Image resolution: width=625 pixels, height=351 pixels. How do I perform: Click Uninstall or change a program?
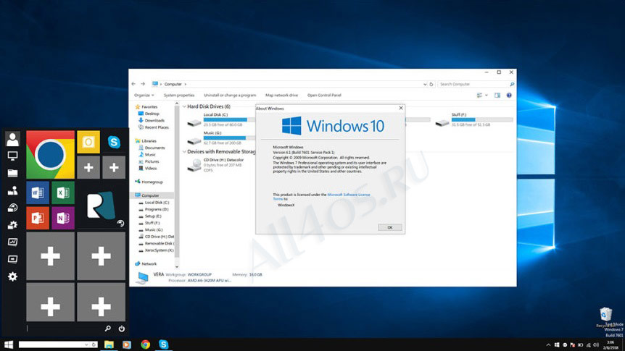[230, 96]
